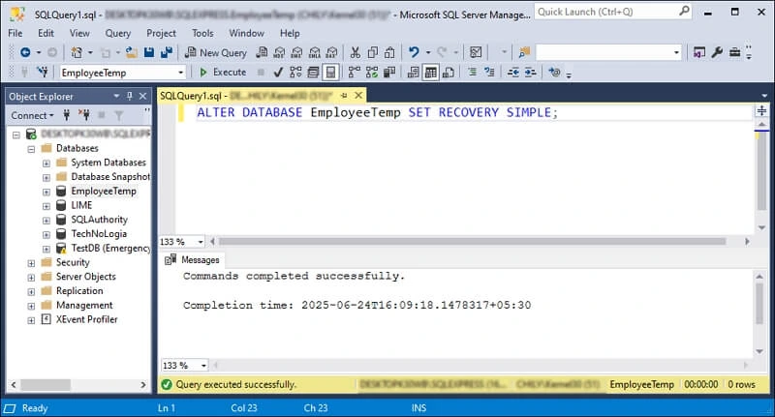775x417 pixels.
Task: Connect Object Explorer via the plug icon
Action: 67,115
